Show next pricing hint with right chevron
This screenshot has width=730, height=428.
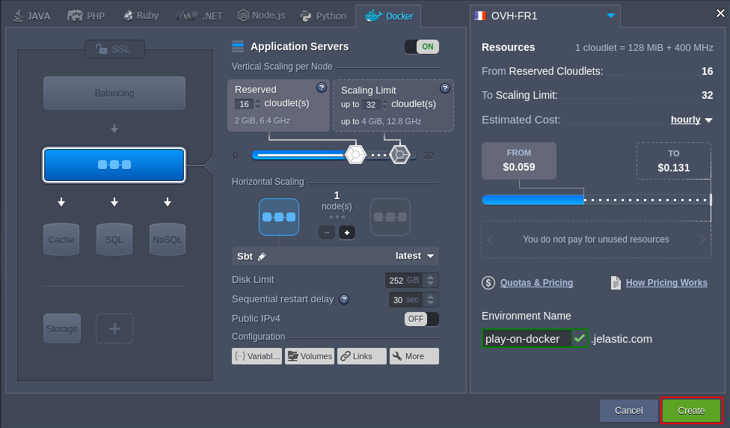(x=702, y=239)
